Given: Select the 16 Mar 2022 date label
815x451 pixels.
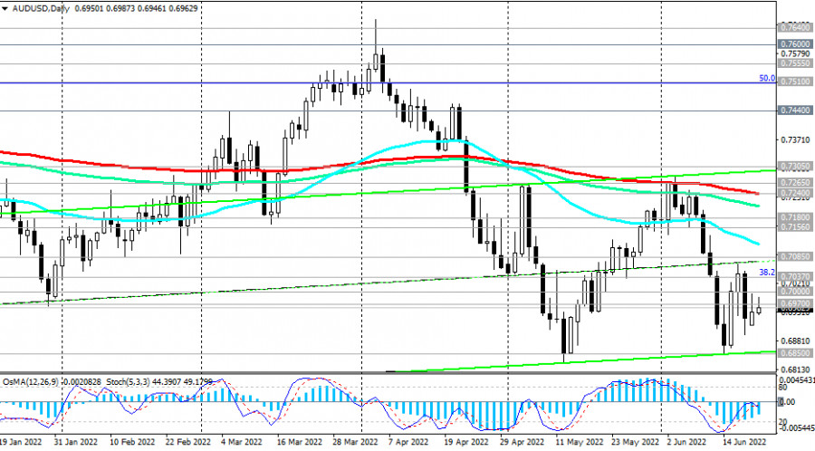Looking at the screenshot, I should [x=299, y=442].
